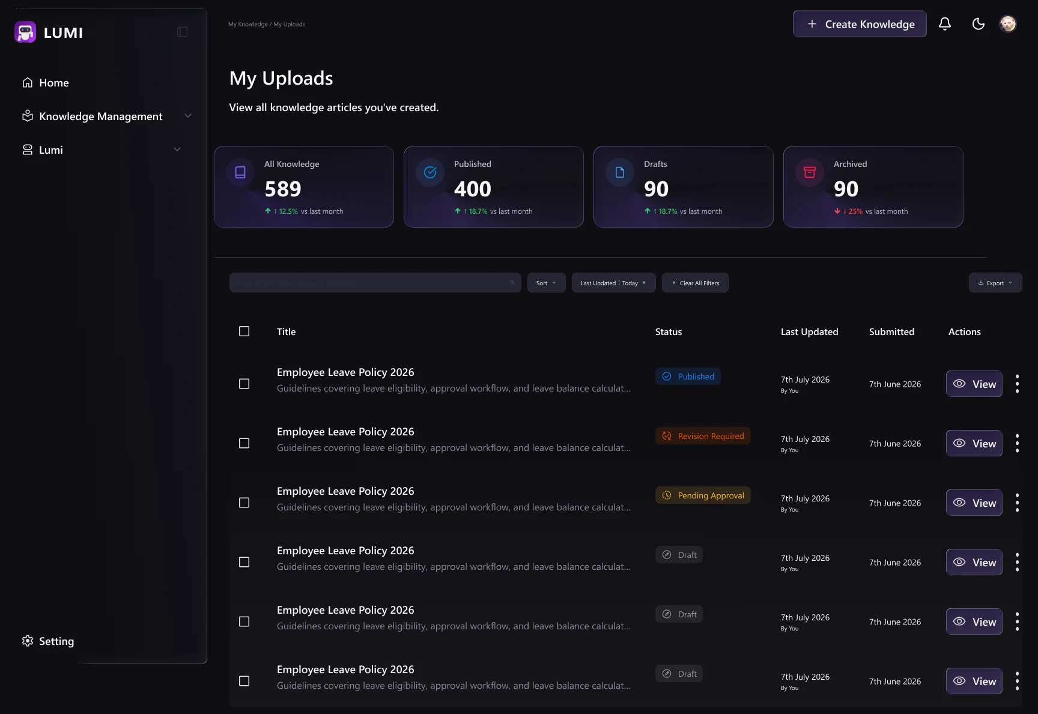Tick the checkbox of the Pending Approval row

click(x=244, y=503)
